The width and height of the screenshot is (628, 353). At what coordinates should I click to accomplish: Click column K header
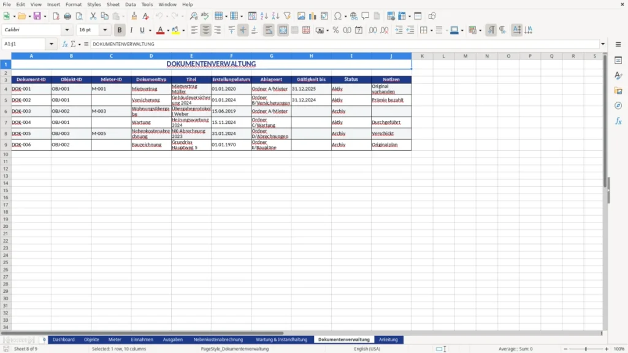pyautogui.click(x=422, y=56)
